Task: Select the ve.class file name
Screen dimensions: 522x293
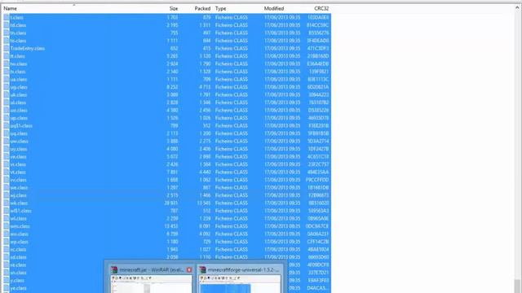Action: pyautogui.click(x=18, y=157)
